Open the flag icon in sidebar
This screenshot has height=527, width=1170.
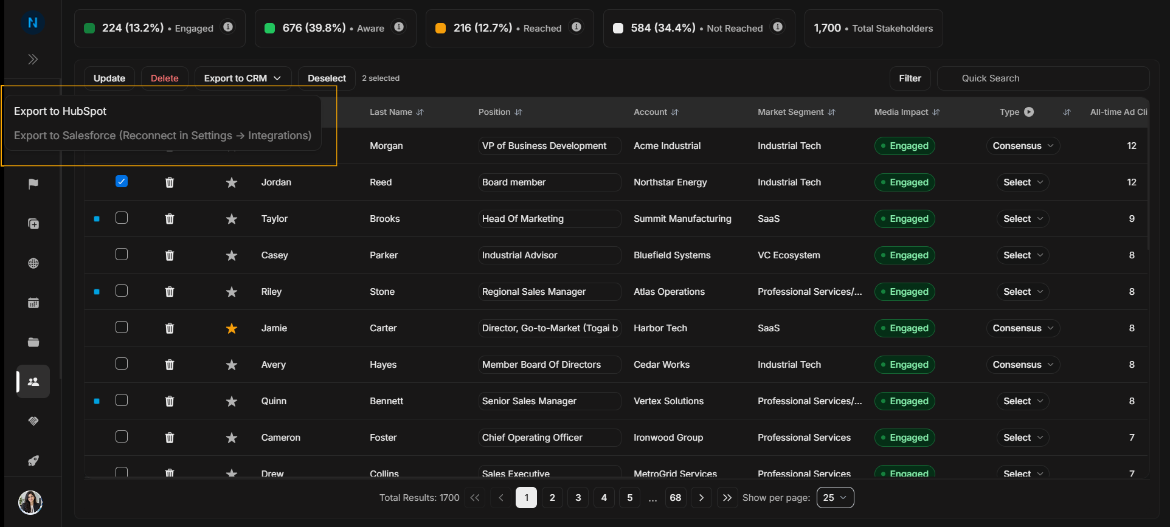point(33,184)
